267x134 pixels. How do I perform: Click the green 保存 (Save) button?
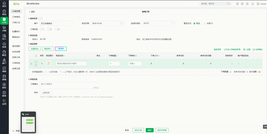coord(149,130)
